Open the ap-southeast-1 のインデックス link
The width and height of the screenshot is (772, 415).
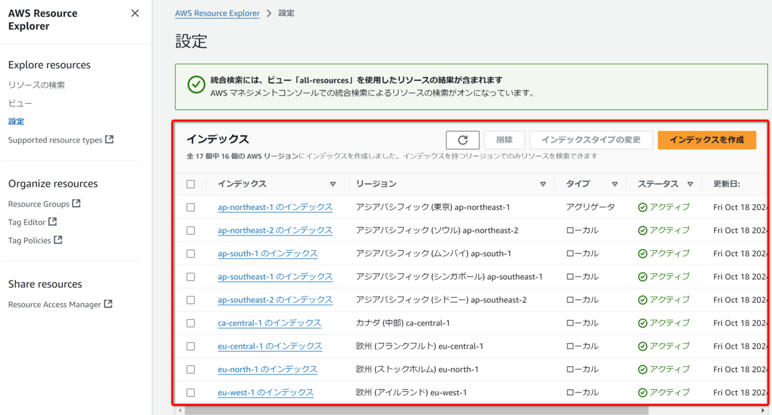point(275,277)
